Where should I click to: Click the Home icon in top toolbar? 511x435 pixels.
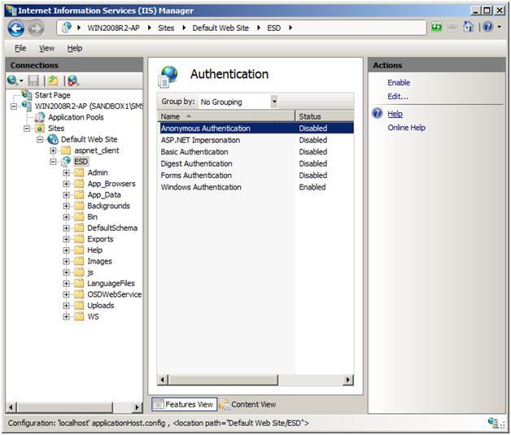[x=468, y=27]
